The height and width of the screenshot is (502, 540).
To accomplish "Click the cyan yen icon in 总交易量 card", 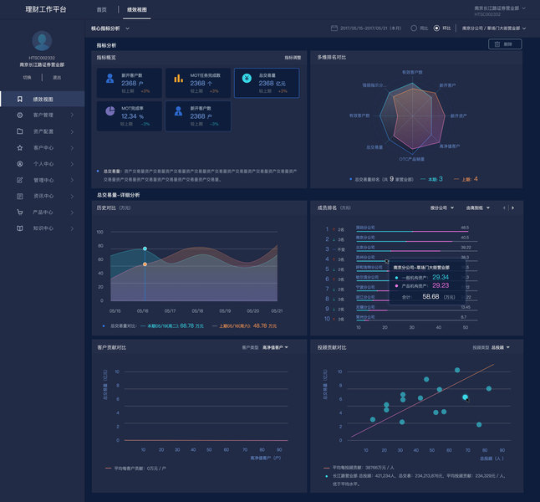I will pos(247,79).
